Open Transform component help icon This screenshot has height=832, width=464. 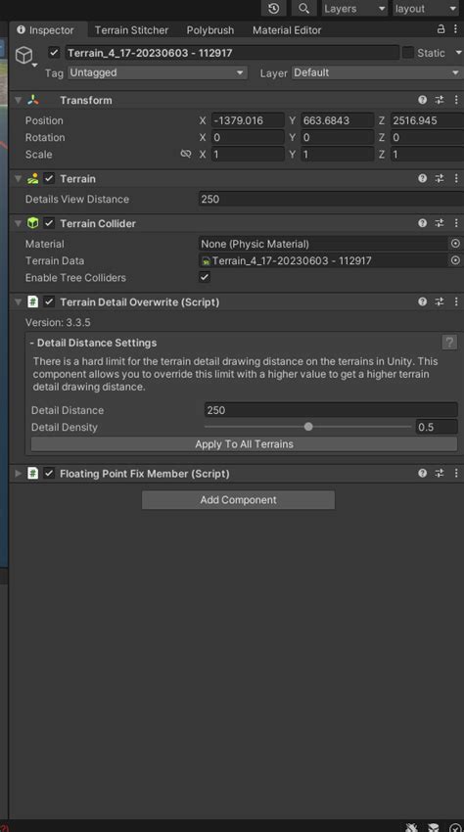coord(423,100)
